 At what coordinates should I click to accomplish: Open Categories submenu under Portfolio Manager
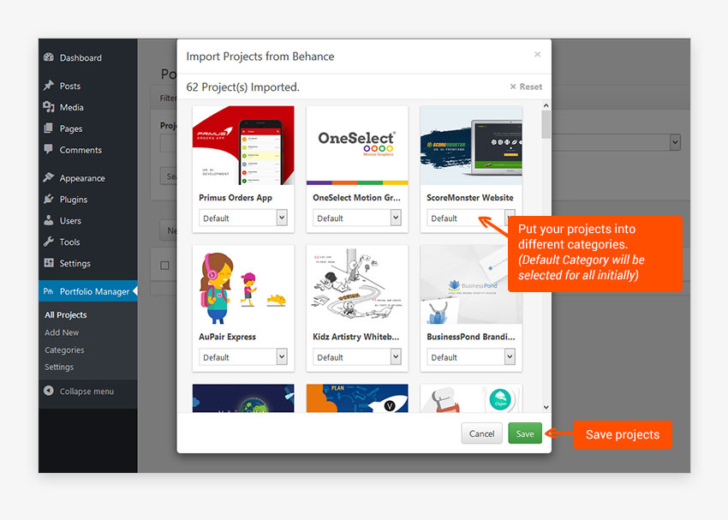click(64, 350)
